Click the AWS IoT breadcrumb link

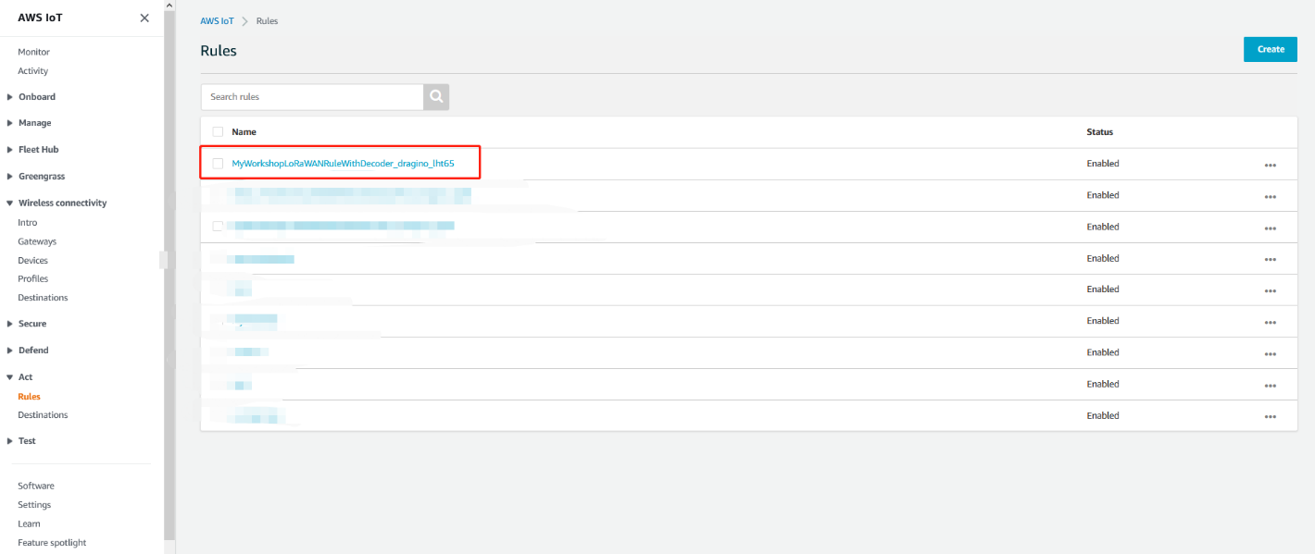click(217, 21)
